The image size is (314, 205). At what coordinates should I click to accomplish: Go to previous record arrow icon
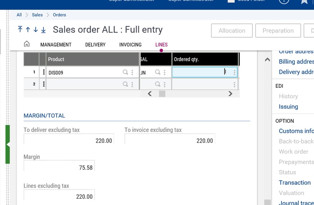pos(28,30)
